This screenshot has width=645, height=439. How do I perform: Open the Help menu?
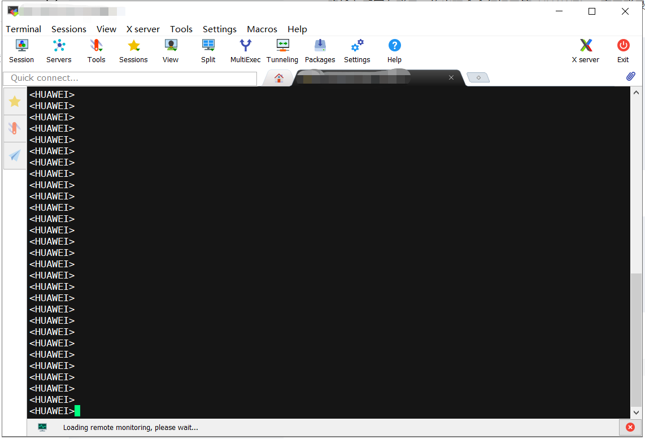297,29
